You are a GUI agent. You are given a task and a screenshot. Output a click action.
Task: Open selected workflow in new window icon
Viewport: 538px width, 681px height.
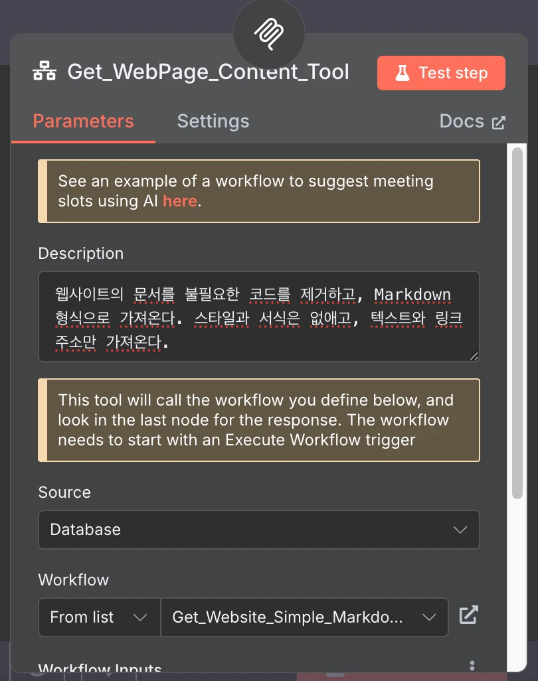click(x=468, y=615)
